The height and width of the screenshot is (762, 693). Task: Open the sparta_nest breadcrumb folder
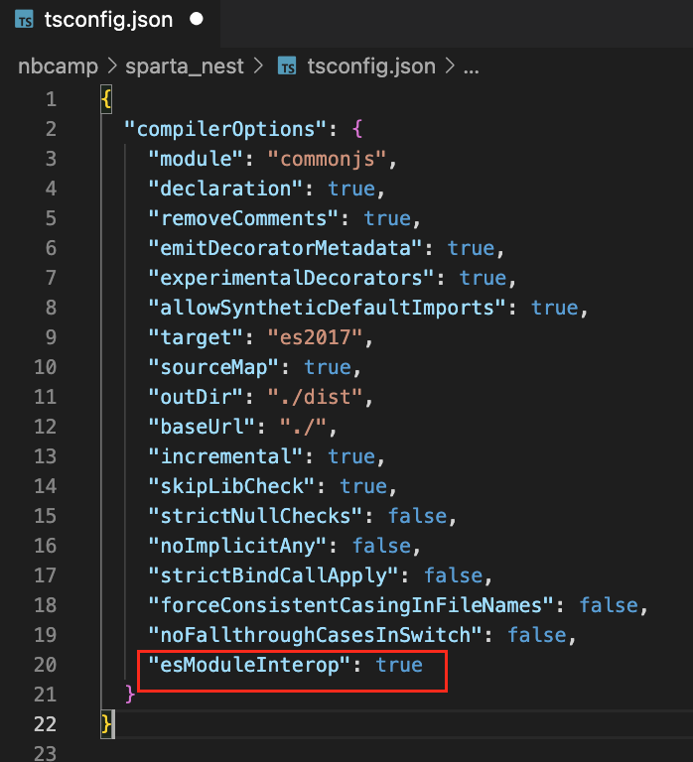185,66
